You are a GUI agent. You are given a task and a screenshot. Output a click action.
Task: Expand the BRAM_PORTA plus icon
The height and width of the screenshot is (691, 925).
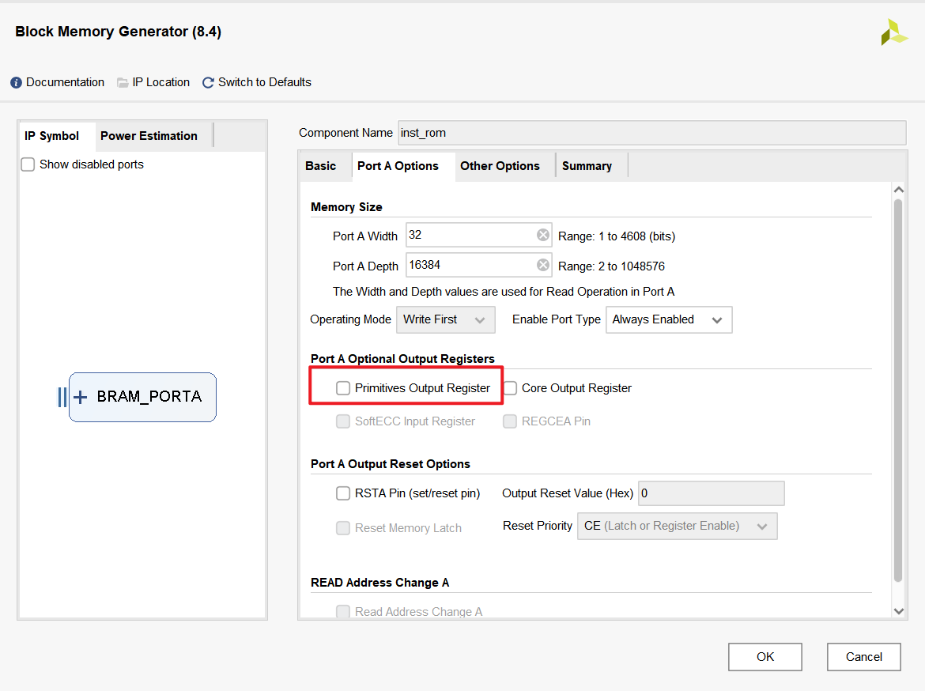80,397
